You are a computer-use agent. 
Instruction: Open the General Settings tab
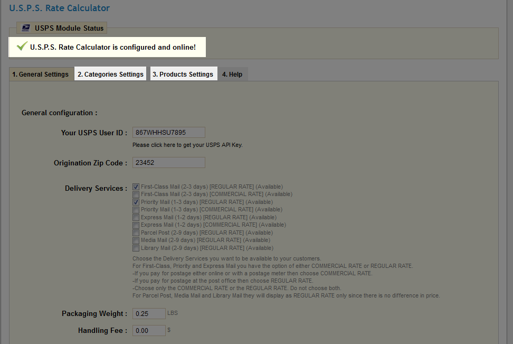(x=41, y=75)
